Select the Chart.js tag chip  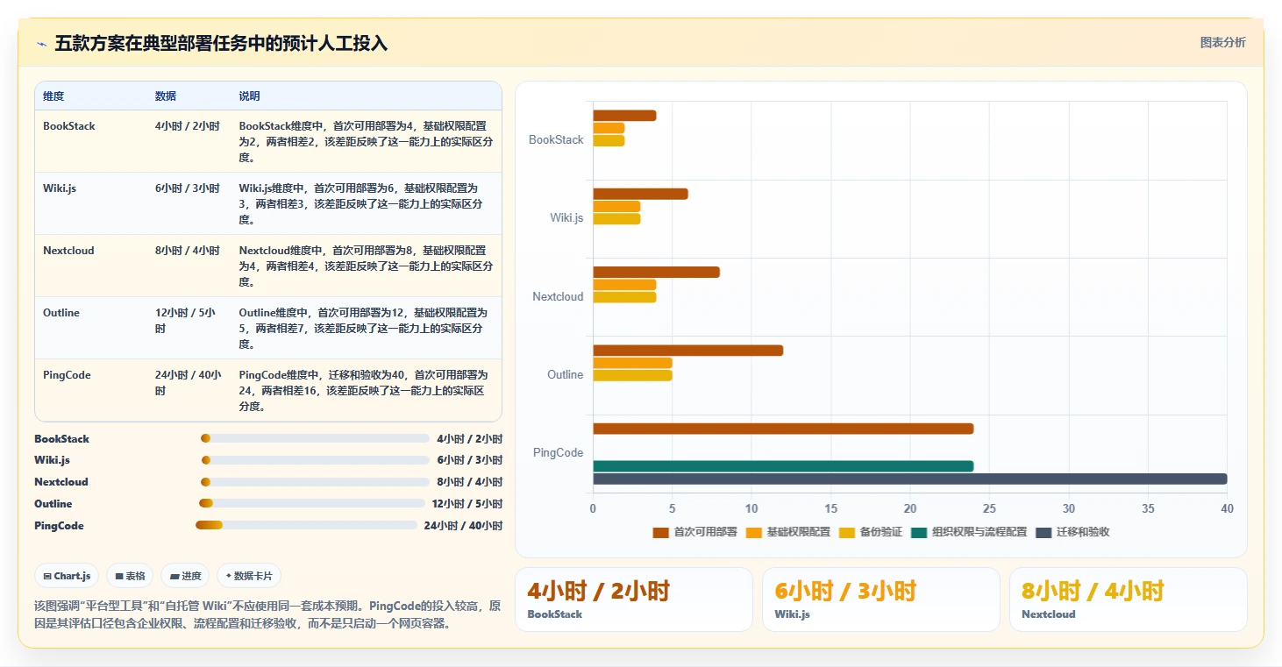(67, 576)
